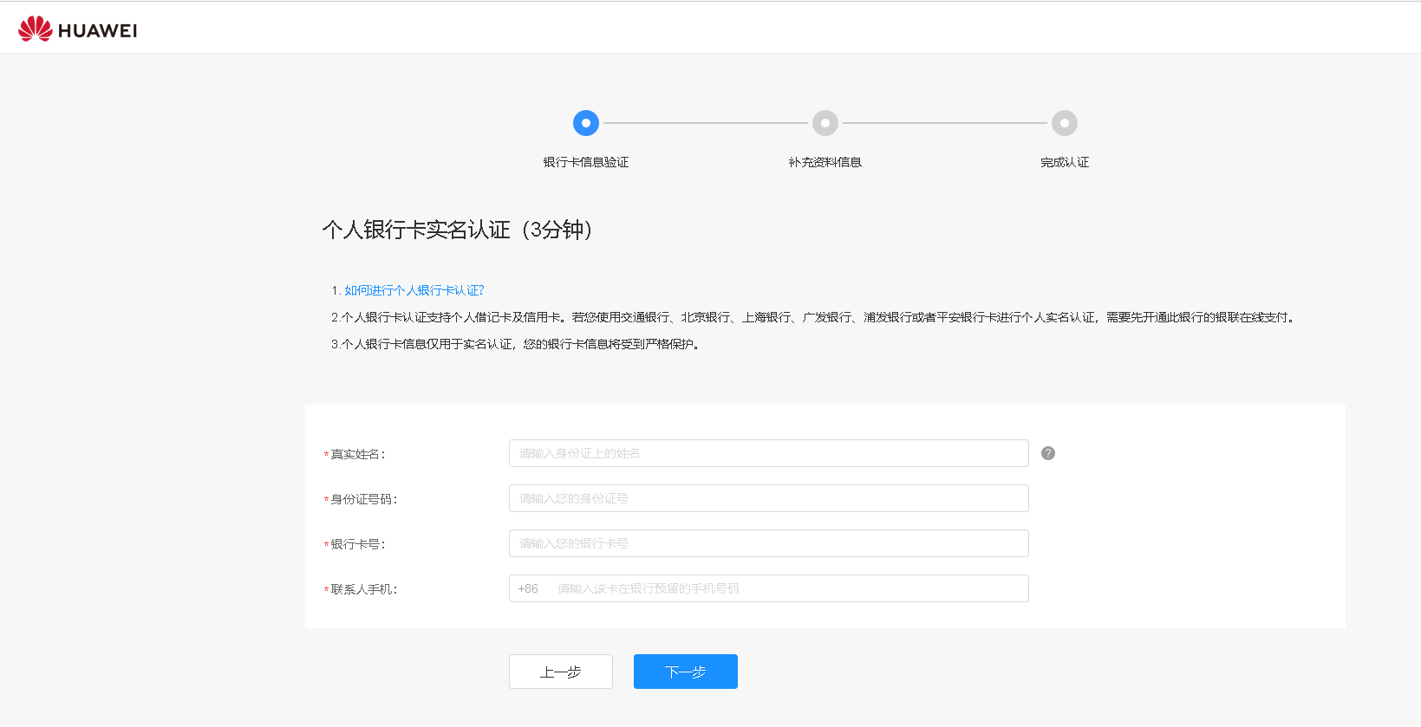Click note 2 about 借记卡及信用卡 support
Viewport: 1421px width, 727px height.
tap(813, 317)
